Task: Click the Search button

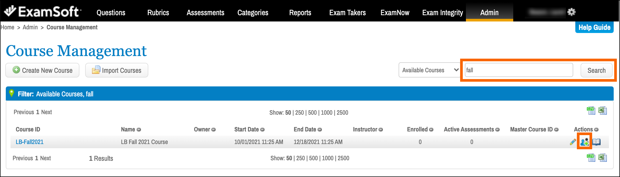Action: [x=596, y=70]
